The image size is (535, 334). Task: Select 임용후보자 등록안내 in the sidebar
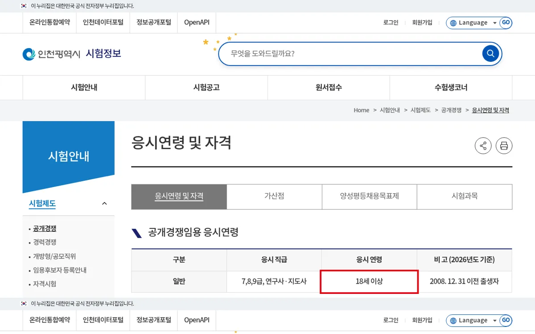pyautogui.click(x=60, y=270)
